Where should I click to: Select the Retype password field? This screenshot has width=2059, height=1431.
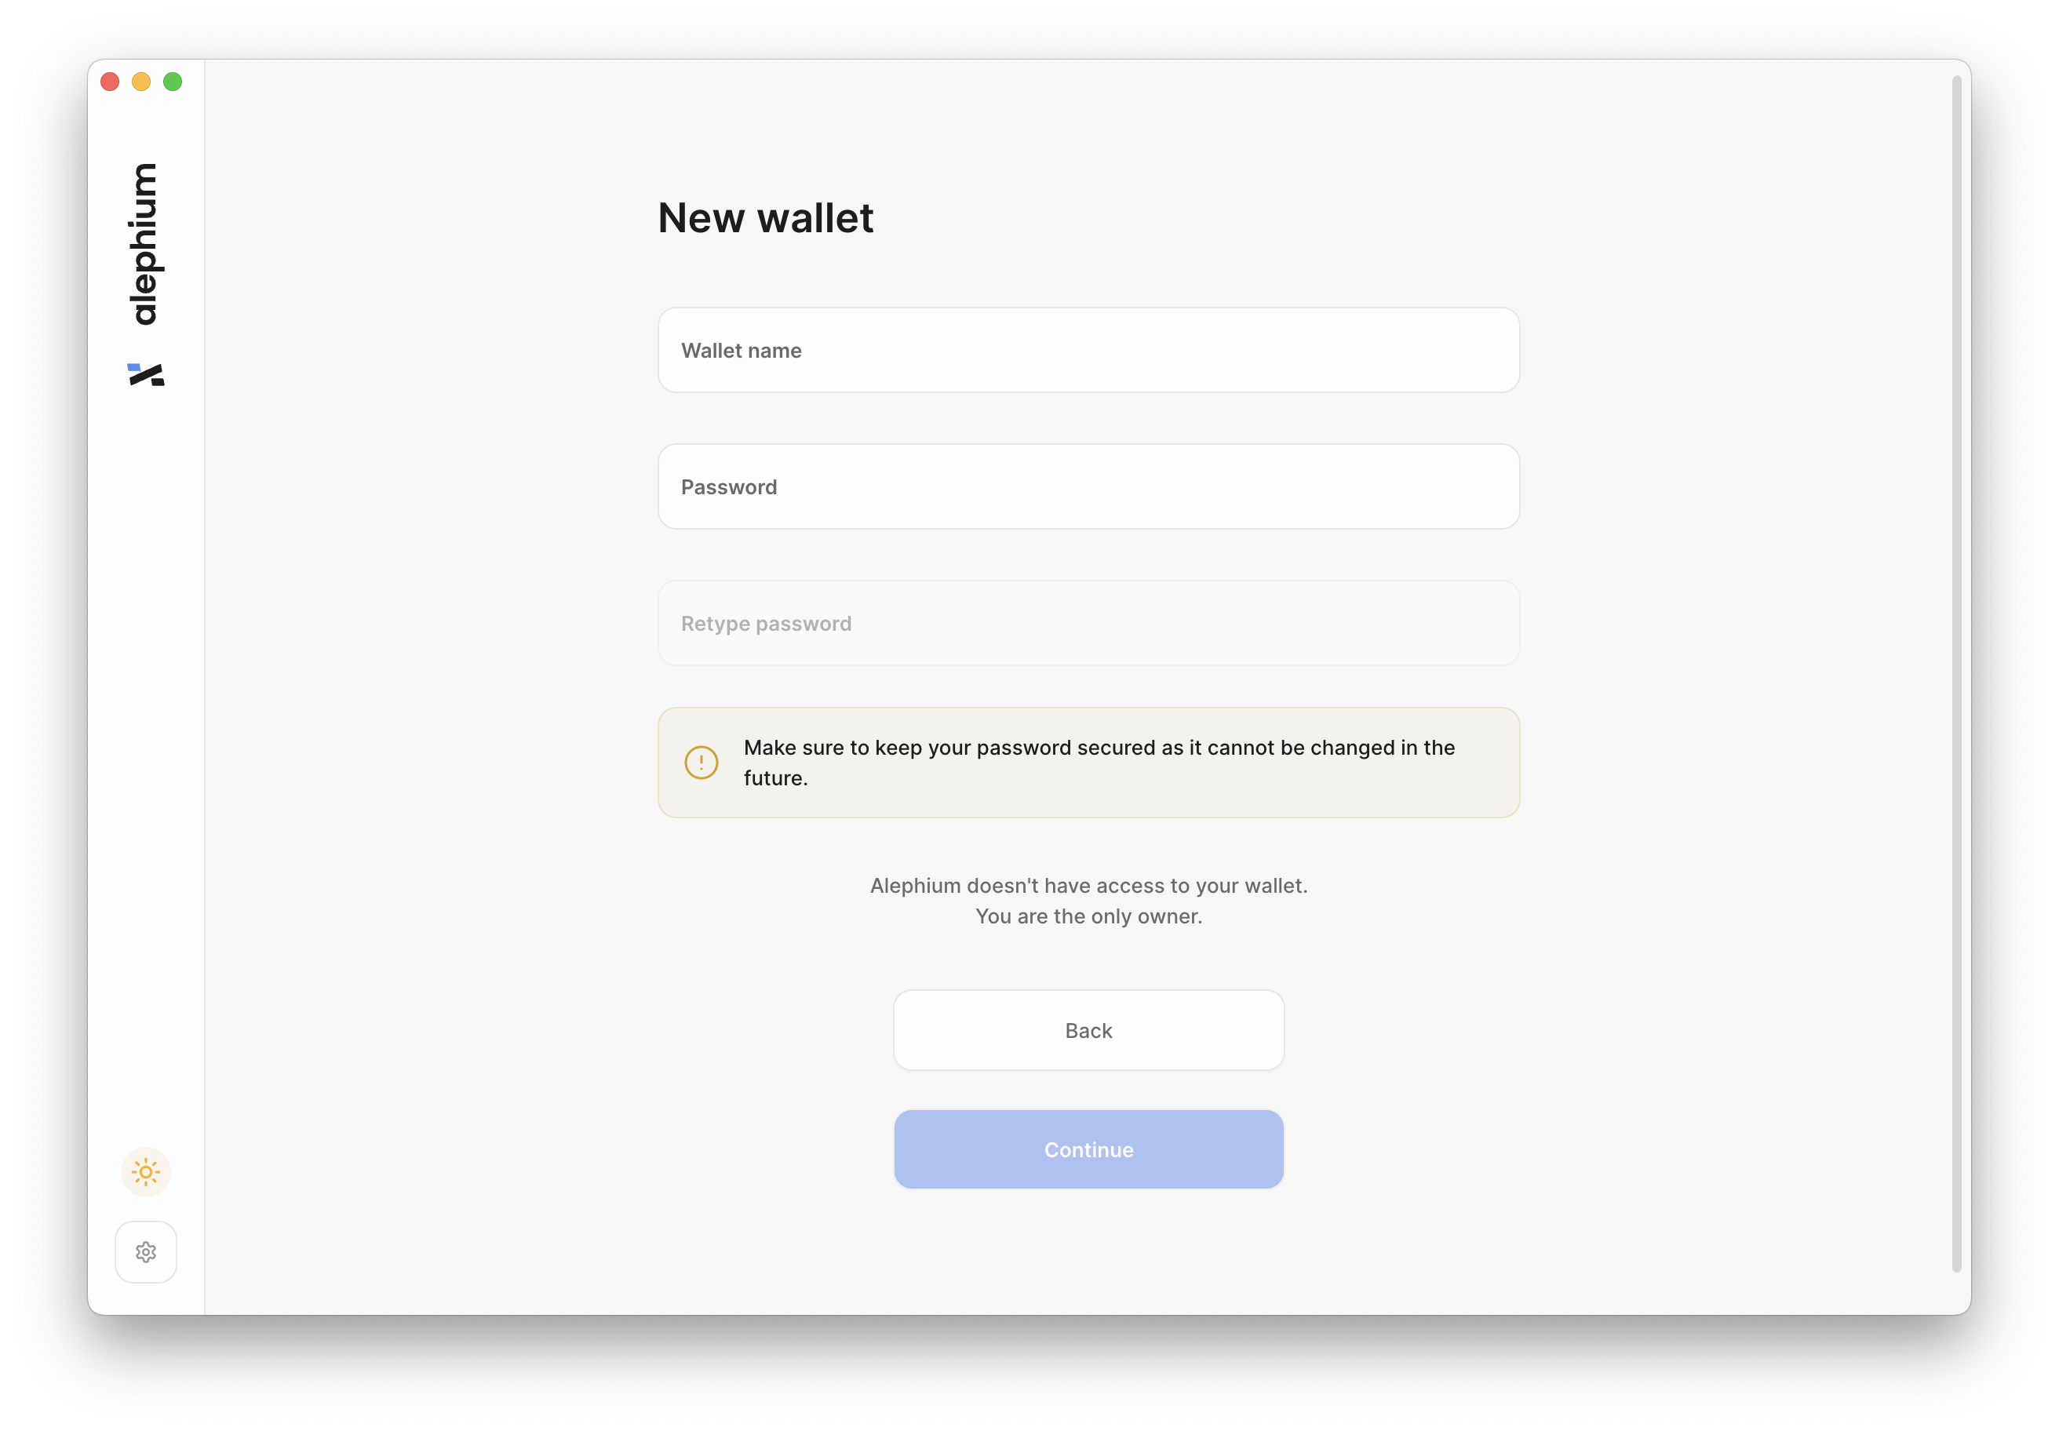[x=1088, y=623]
